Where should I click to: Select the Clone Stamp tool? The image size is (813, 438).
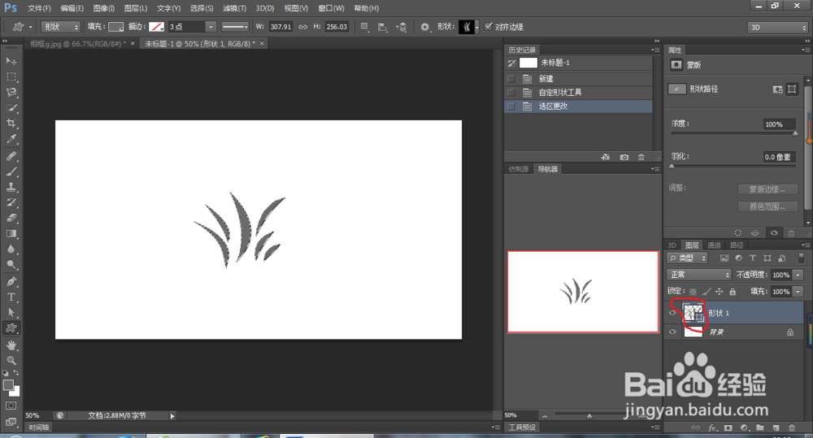[11, 187]
